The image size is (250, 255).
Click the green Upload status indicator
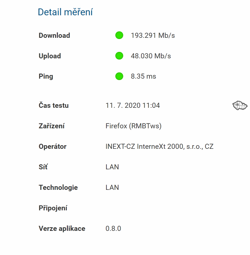click(x=119, y=56)
